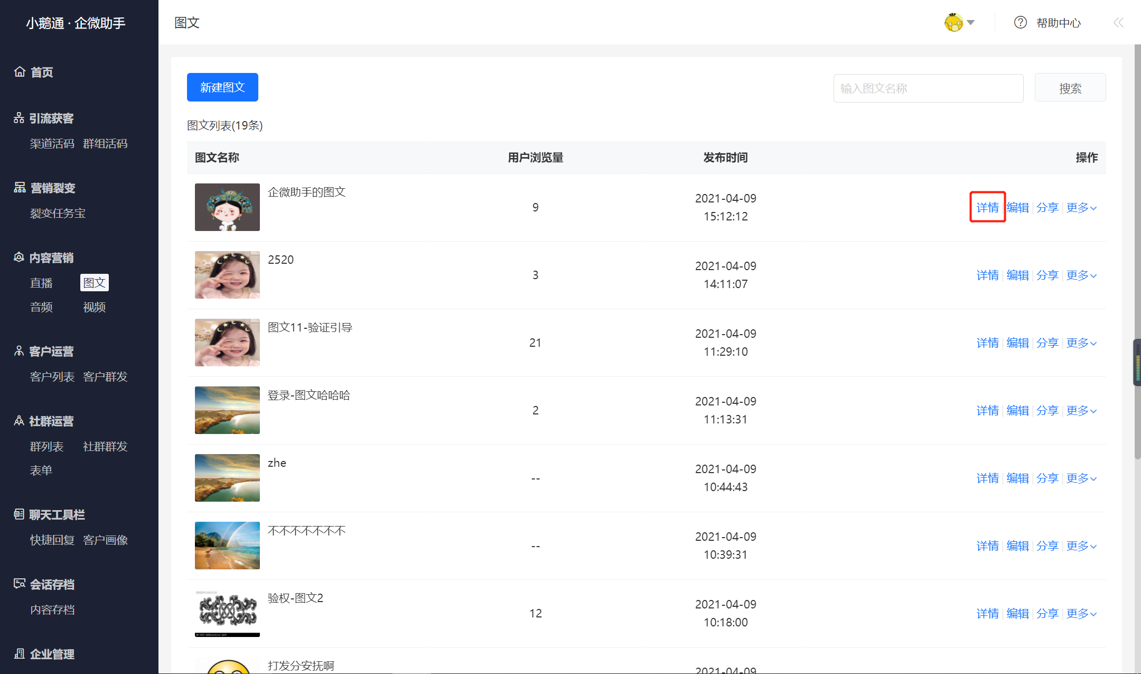The image size is (1141, 674).
Task: Select the 社群运营 section icon
Action: [19, 421]
